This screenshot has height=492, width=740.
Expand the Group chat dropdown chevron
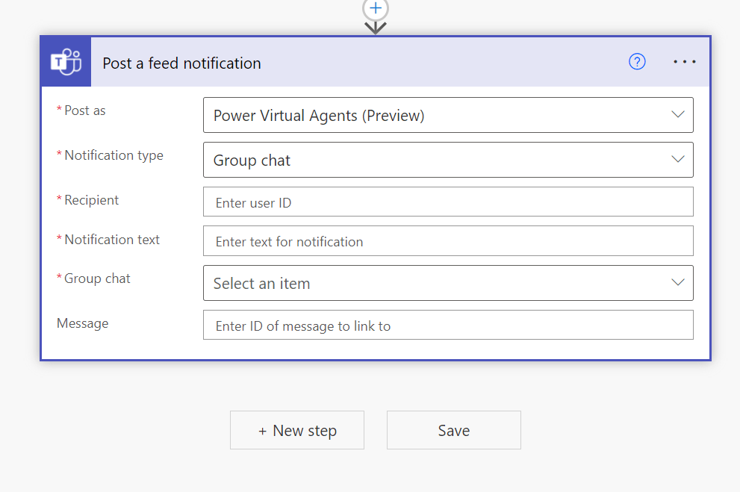pos(677,283)
